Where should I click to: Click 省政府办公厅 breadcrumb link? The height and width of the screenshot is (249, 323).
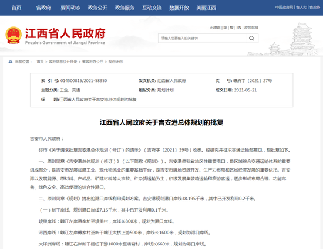[x=93, y=62]
